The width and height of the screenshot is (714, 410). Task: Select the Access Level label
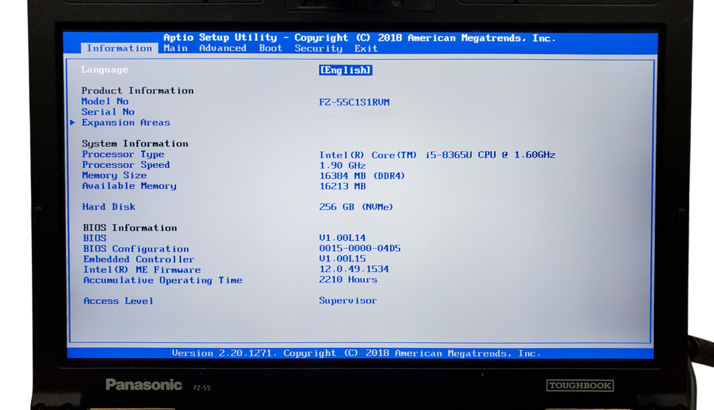click(119, 301)
